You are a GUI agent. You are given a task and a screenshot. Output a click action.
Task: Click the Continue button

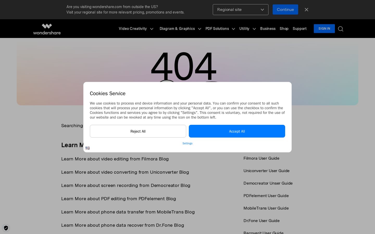[285, 10]
